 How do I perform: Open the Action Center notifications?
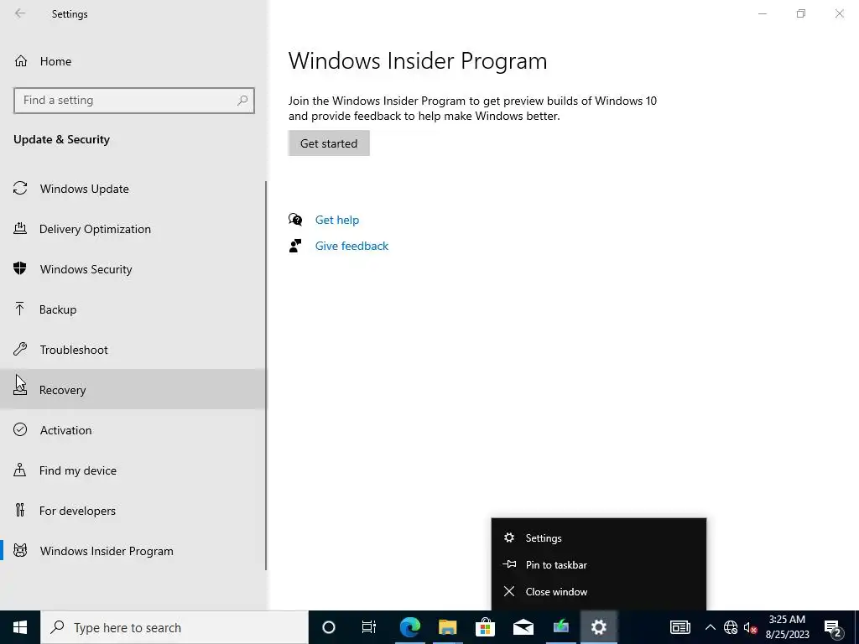coord(833,627)
